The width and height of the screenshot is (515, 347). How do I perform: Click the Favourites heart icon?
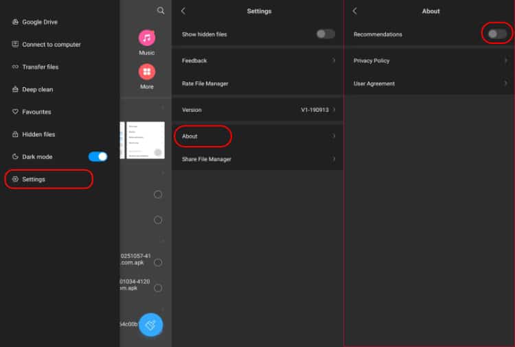tap(15, 112)
